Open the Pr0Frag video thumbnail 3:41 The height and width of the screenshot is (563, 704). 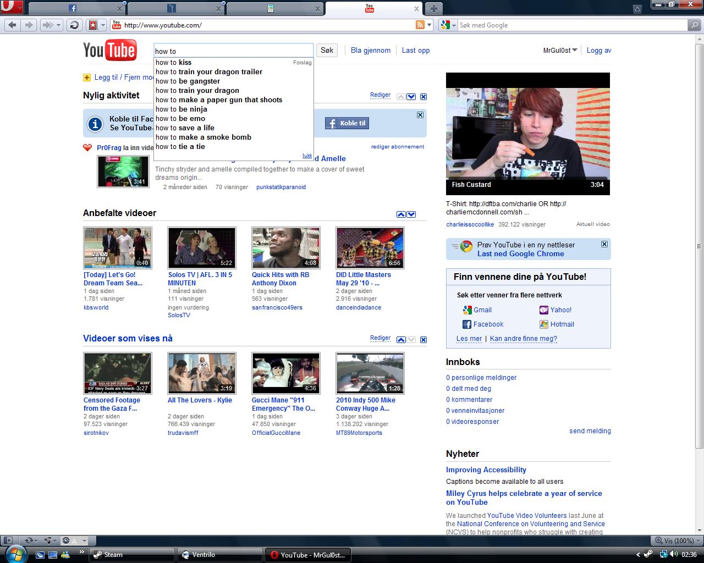click(123, 172)
